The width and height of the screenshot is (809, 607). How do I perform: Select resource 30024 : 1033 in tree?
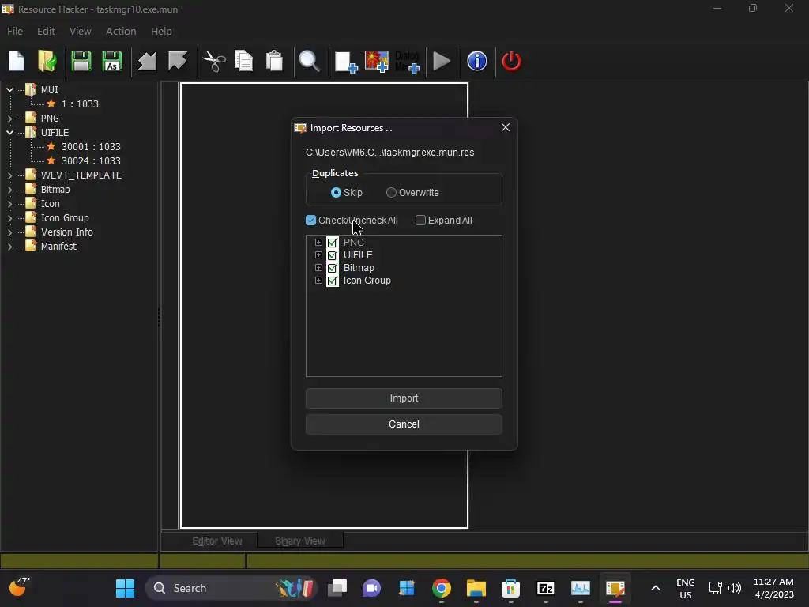[x=91, y=161]
